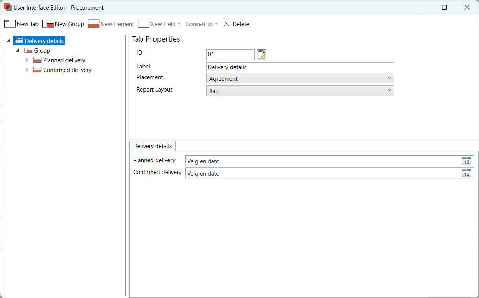This screenshot has width=479, height=298.
Task: Click into the Label text field
Action: pos(300,67)
